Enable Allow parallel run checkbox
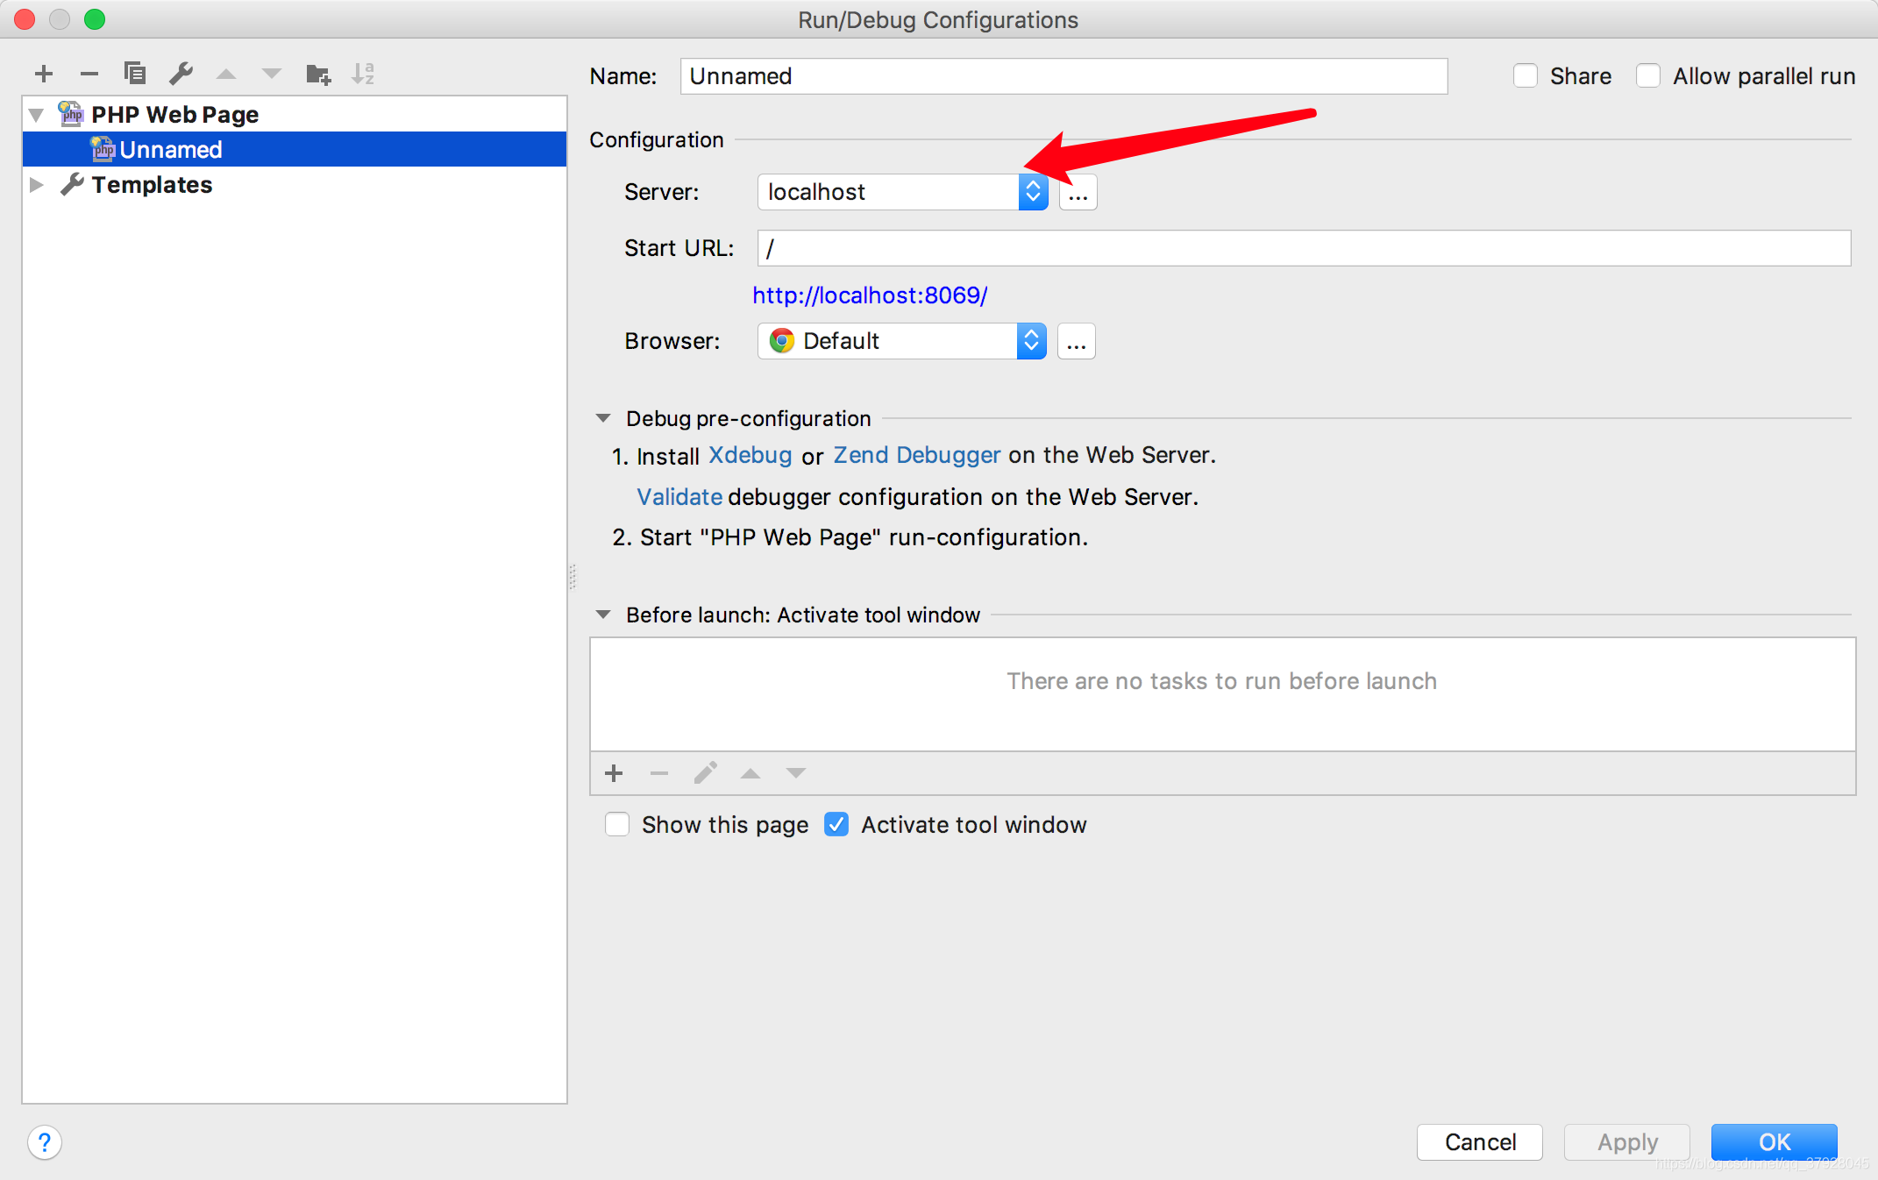The height and width of the screenshot is (1180, 1878). click(1648, 76)
